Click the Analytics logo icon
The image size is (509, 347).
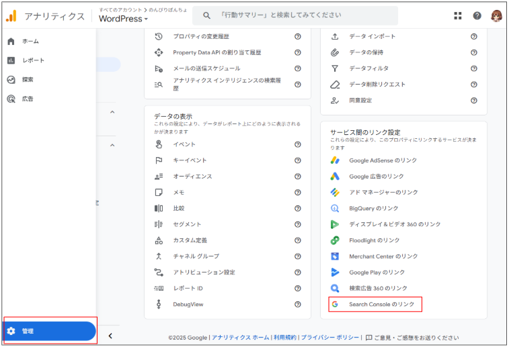[x=11, y=16]
